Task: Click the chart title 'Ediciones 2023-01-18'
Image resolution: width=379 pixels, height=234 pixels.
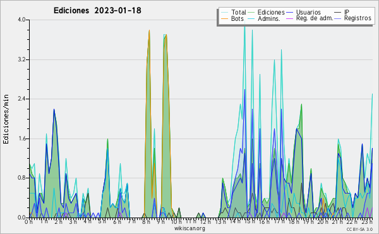Action: [97, 11]
